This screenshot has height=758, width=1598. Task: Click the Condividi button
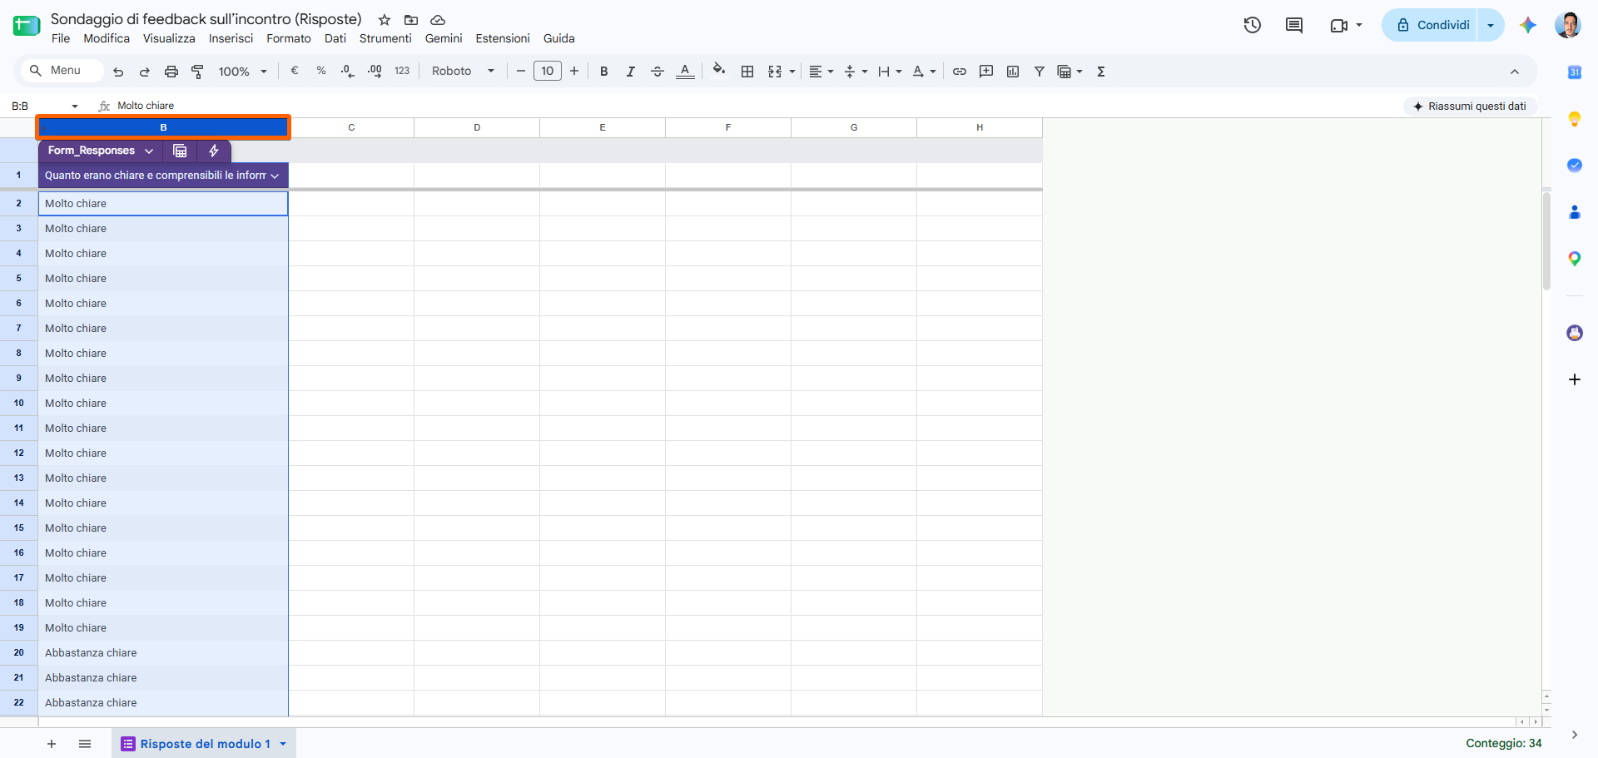pyautogui.click(x=1432, y=25)
